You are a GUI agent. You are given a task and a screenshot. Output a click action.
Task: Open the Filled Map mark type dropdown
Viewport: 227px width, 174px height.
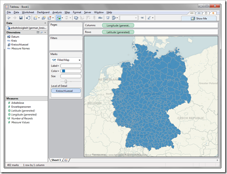(66, 60)
